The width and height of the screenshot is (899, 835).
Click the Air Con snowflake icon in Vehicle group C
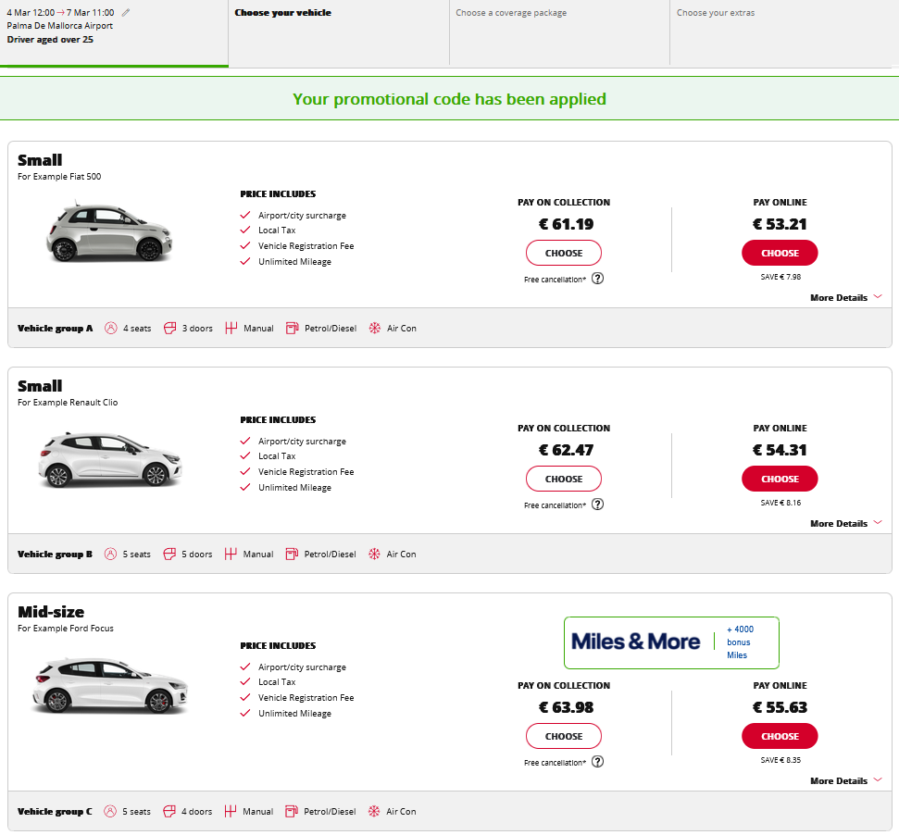click(375, 811)
